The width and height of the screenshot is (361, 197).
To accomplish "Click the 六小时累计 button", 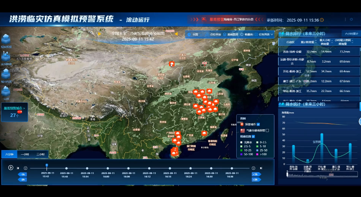I will point(350,34).
